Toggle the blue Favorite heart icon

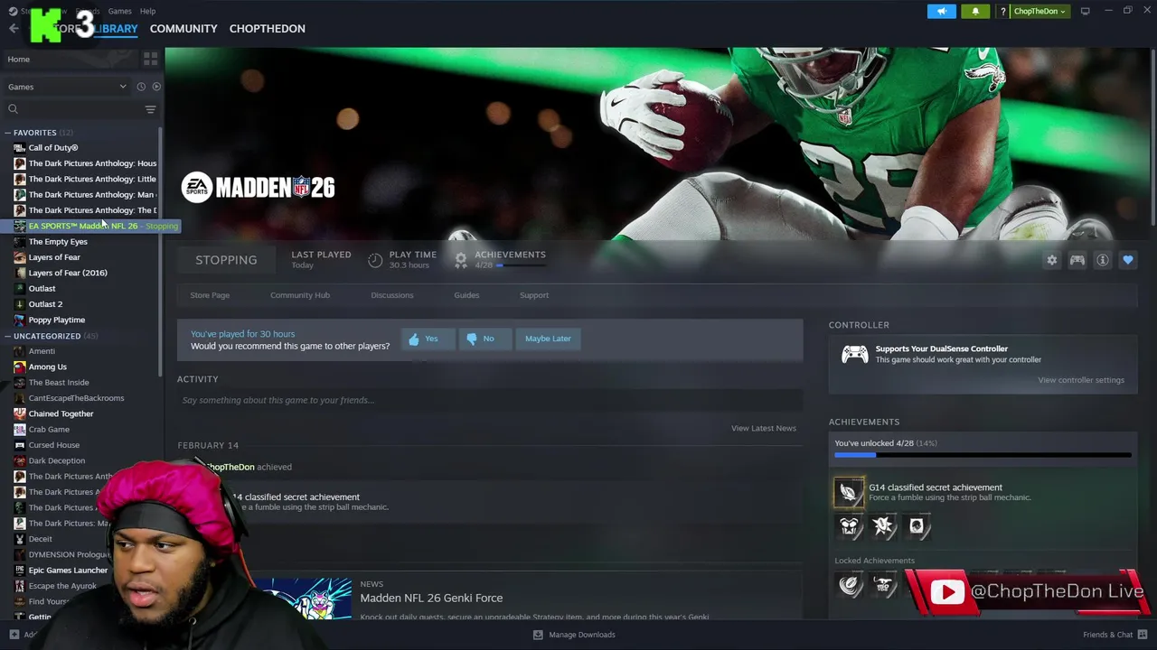pos(1127,260)
